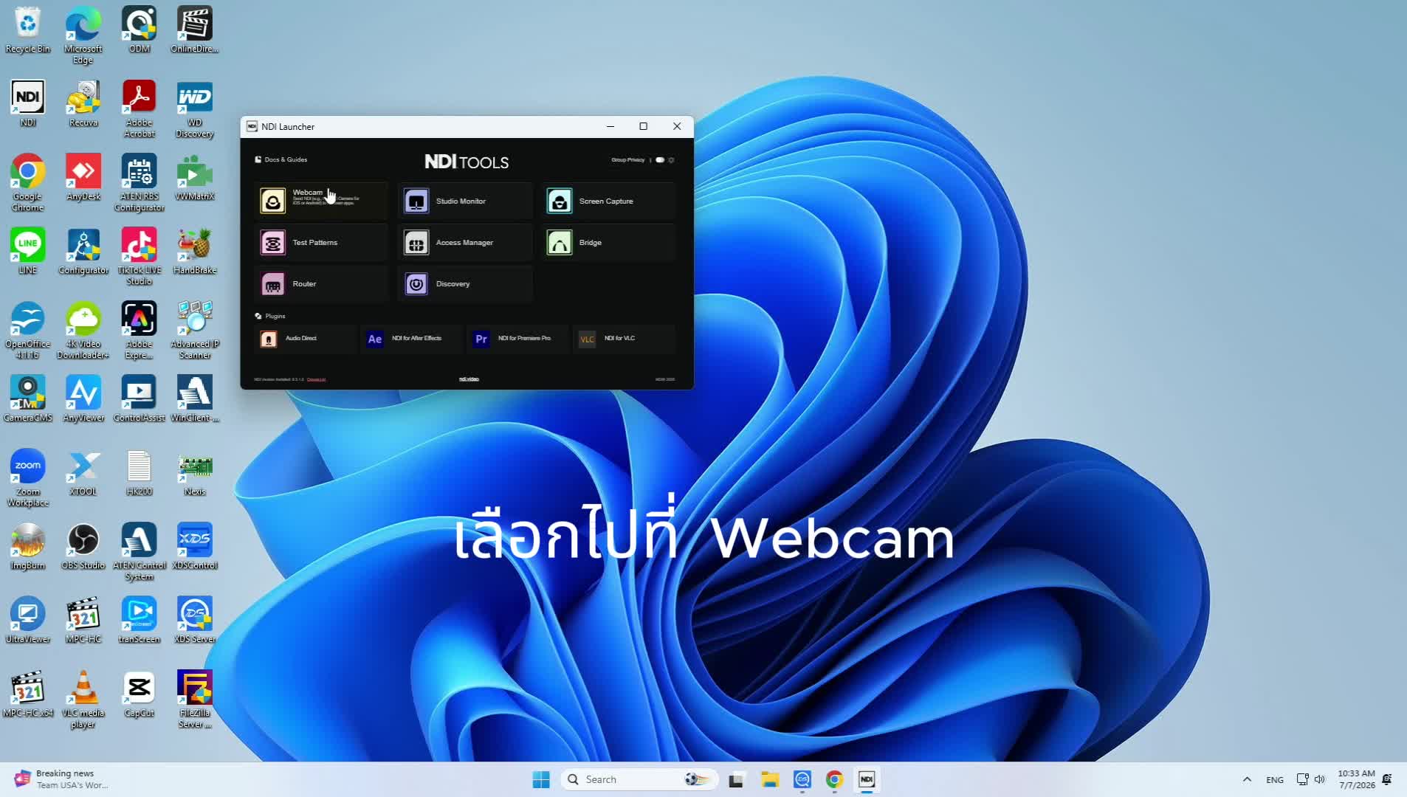Open the clock and date panel
The image size is (1407, 797).
click(x=1357, y=779)
